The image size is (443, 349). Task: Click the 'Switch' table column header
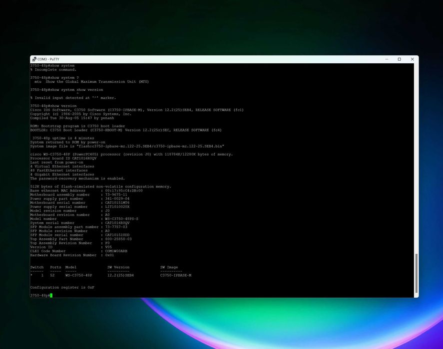(37, 267)
